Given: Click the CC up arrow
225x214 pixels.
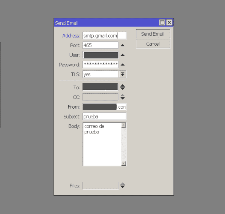Looking at the screenshot, I should pyautogui.click(x=123, y=95).
